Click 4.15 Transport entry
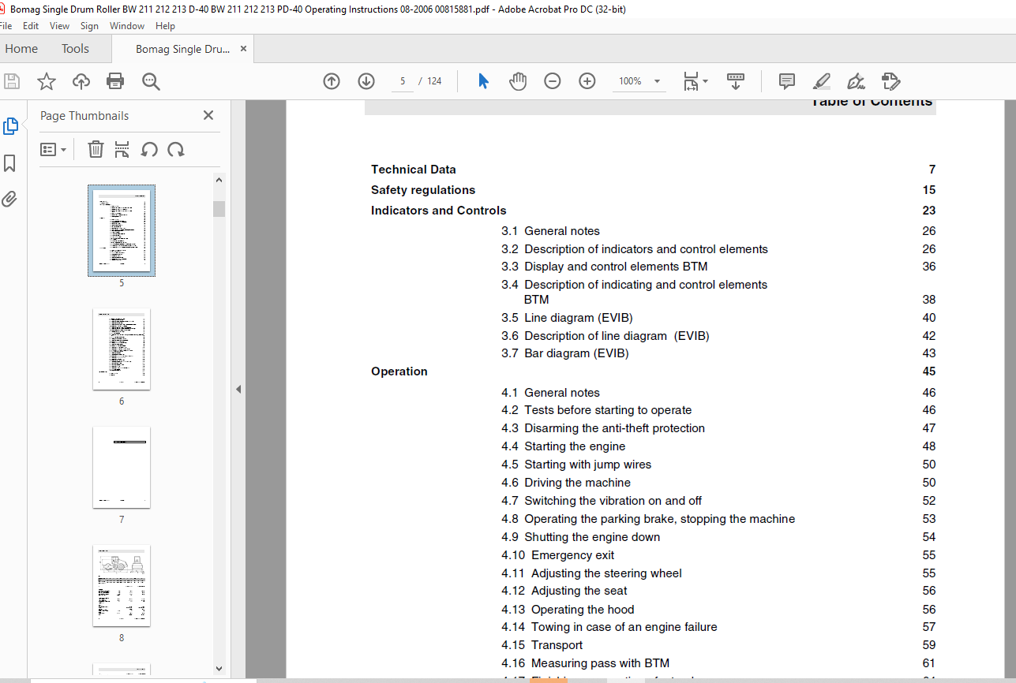 [542, 645]
